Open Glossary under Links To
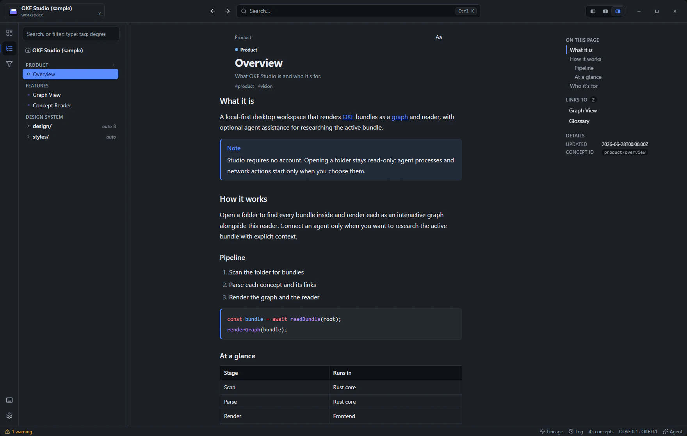The image size is (687, 436). [579, 121]
